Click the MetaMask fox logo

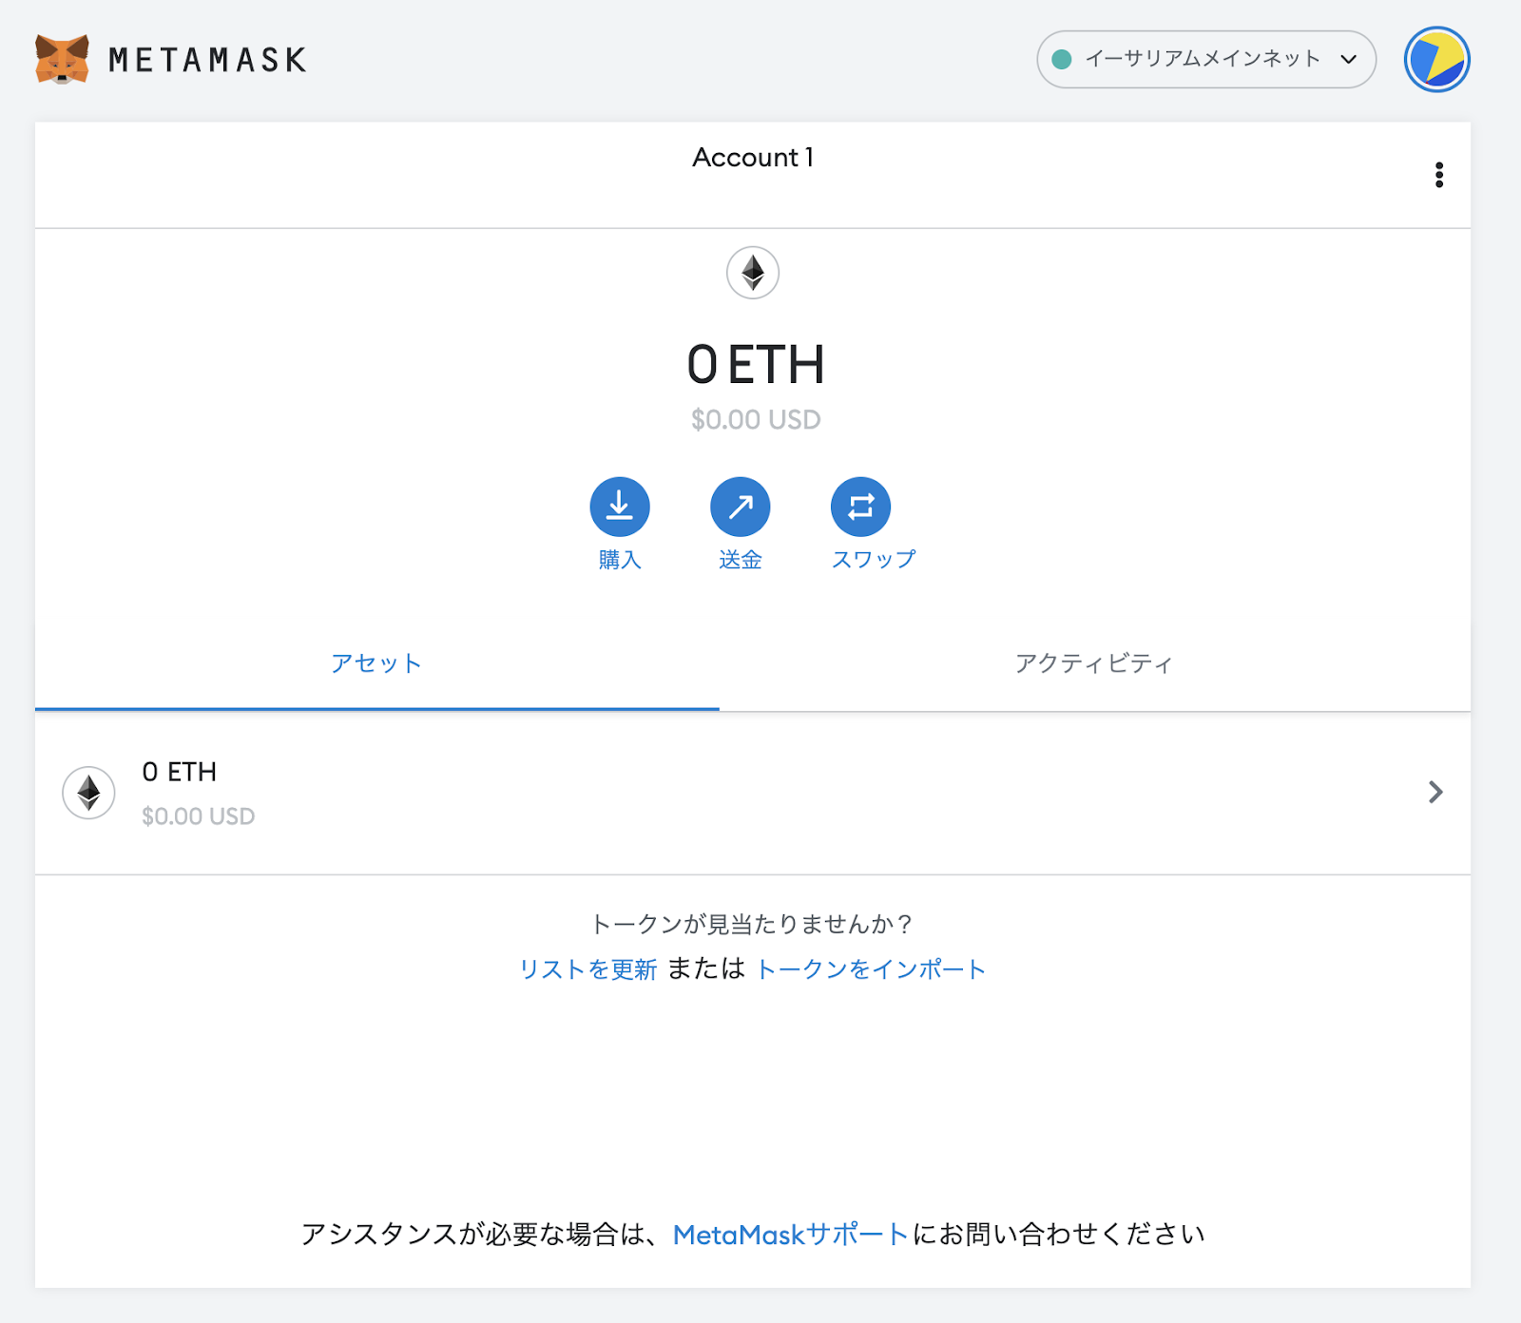(63, 59)
